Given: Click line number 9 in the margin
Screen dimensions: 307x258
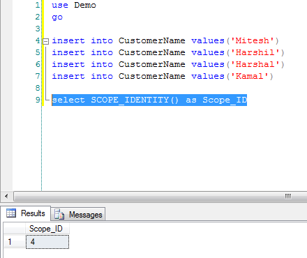Looking at the screenshot, I should pos(38,100).
